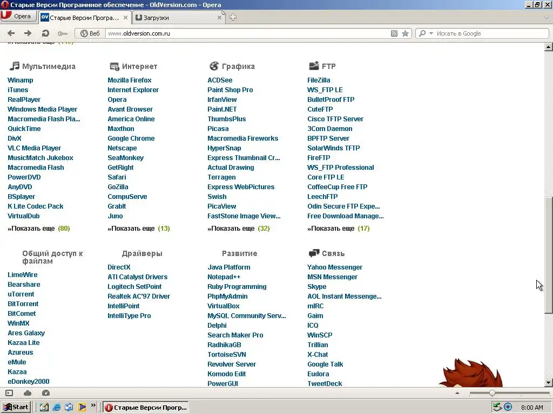This screenshot has width=553, height=414.
Task: Reload the page with the refresh icon
Action: tap(45, 33)
